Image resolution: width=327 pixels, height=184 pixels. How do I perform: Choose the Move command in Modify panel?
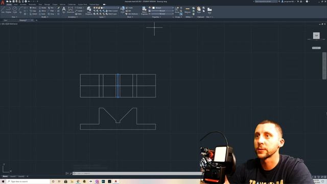[33, 8]
